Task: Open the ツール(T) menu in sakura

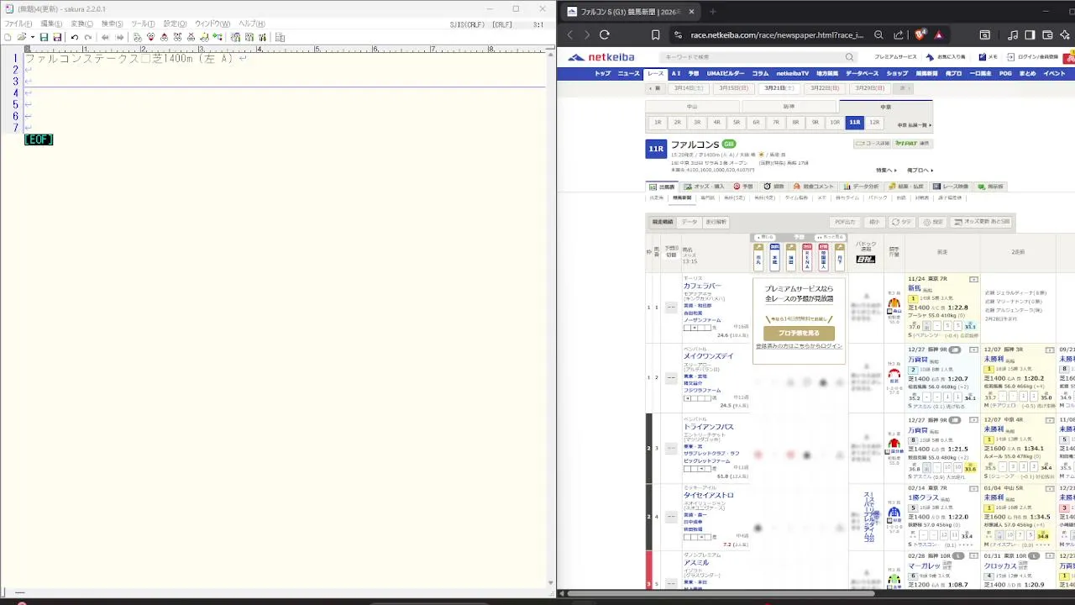Action: tap(143, 24)
